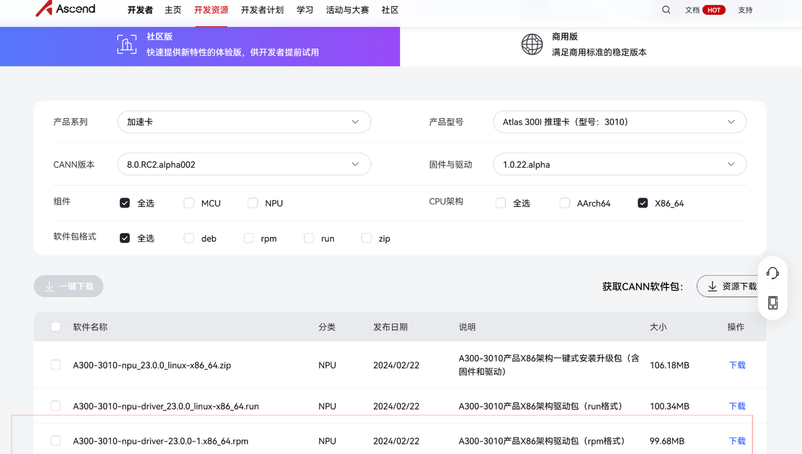Toggle 软件包格式 全选 checkbox
The width and height of the screenshot is (802, 454).
point(125,238)
